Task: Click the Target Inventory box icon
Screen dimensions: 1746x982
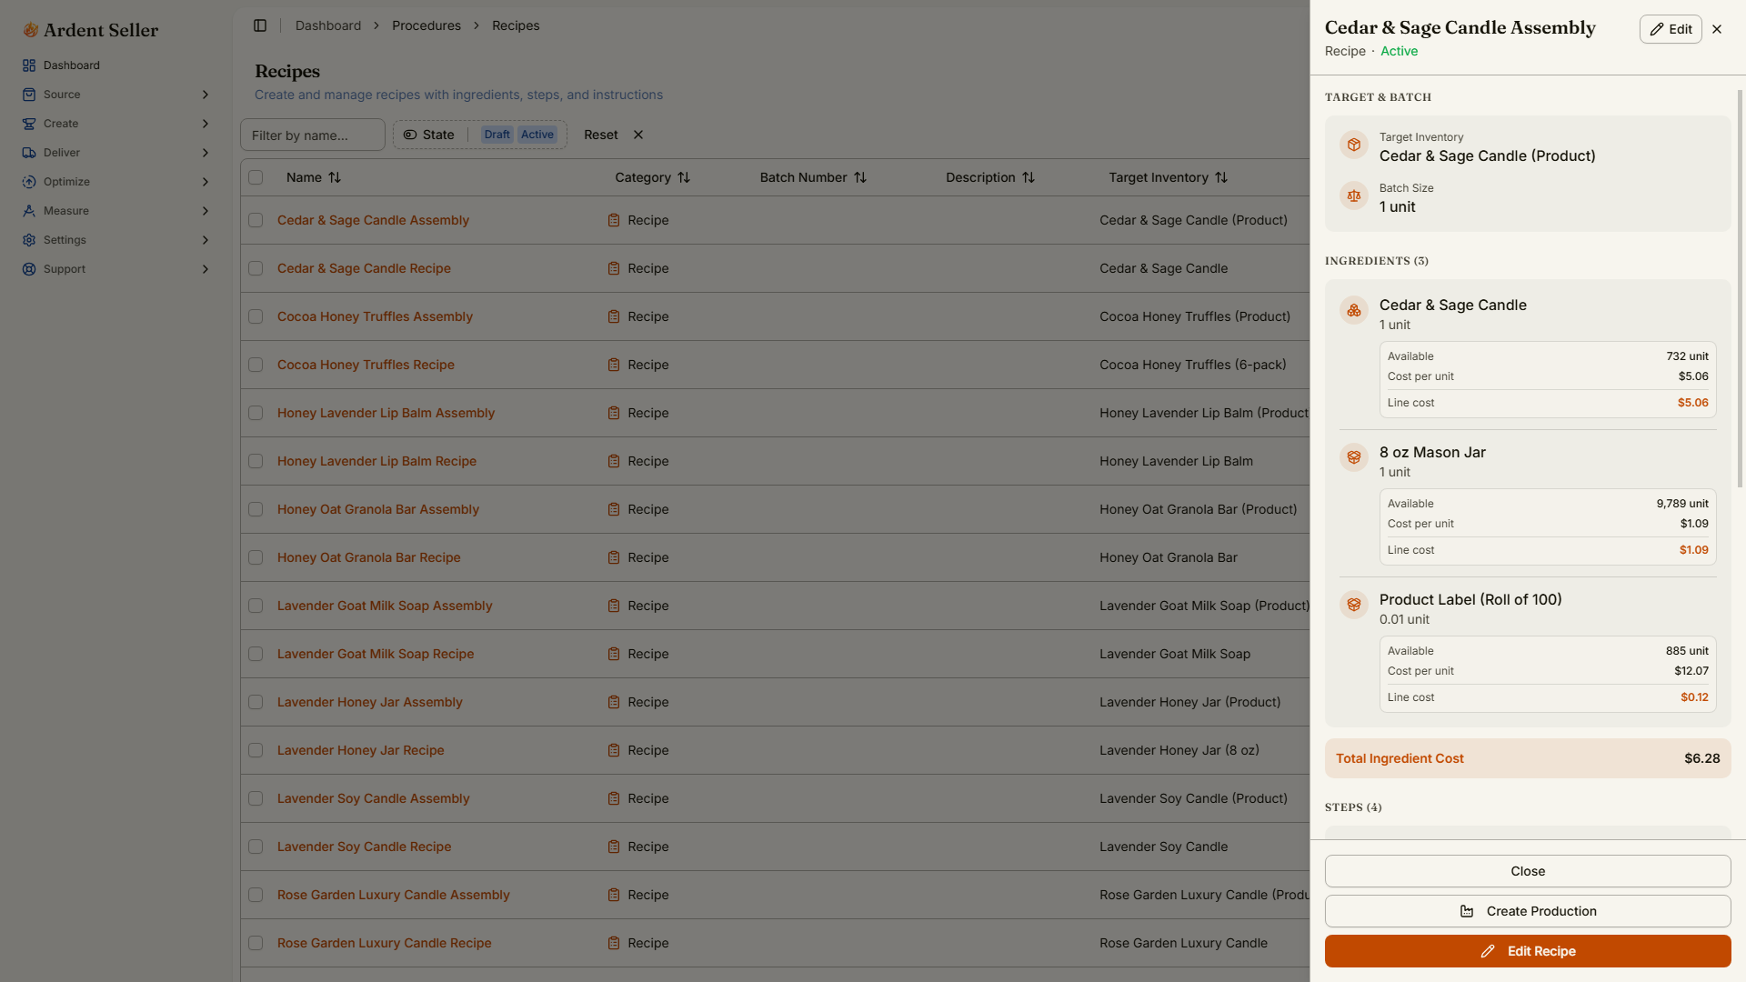Action: [1354, 145]
